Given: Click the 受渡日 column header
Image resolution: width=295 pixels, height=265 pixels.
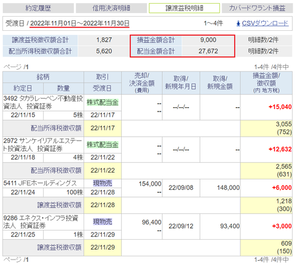Looking at the screenshot, I should [x=103, y=88].
